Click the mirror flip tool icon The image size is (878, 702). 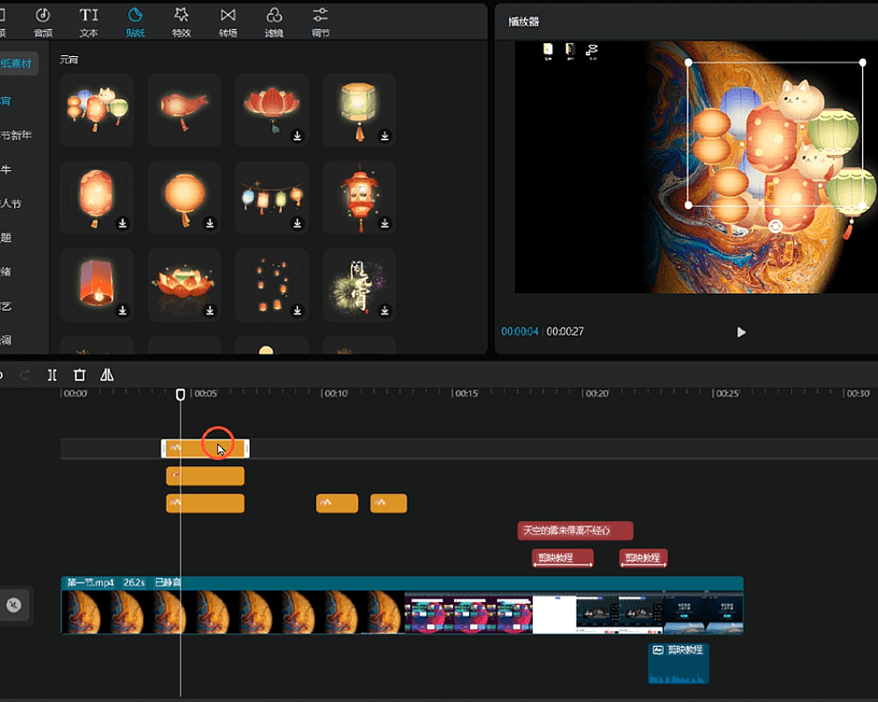click(x=107, y=375)
